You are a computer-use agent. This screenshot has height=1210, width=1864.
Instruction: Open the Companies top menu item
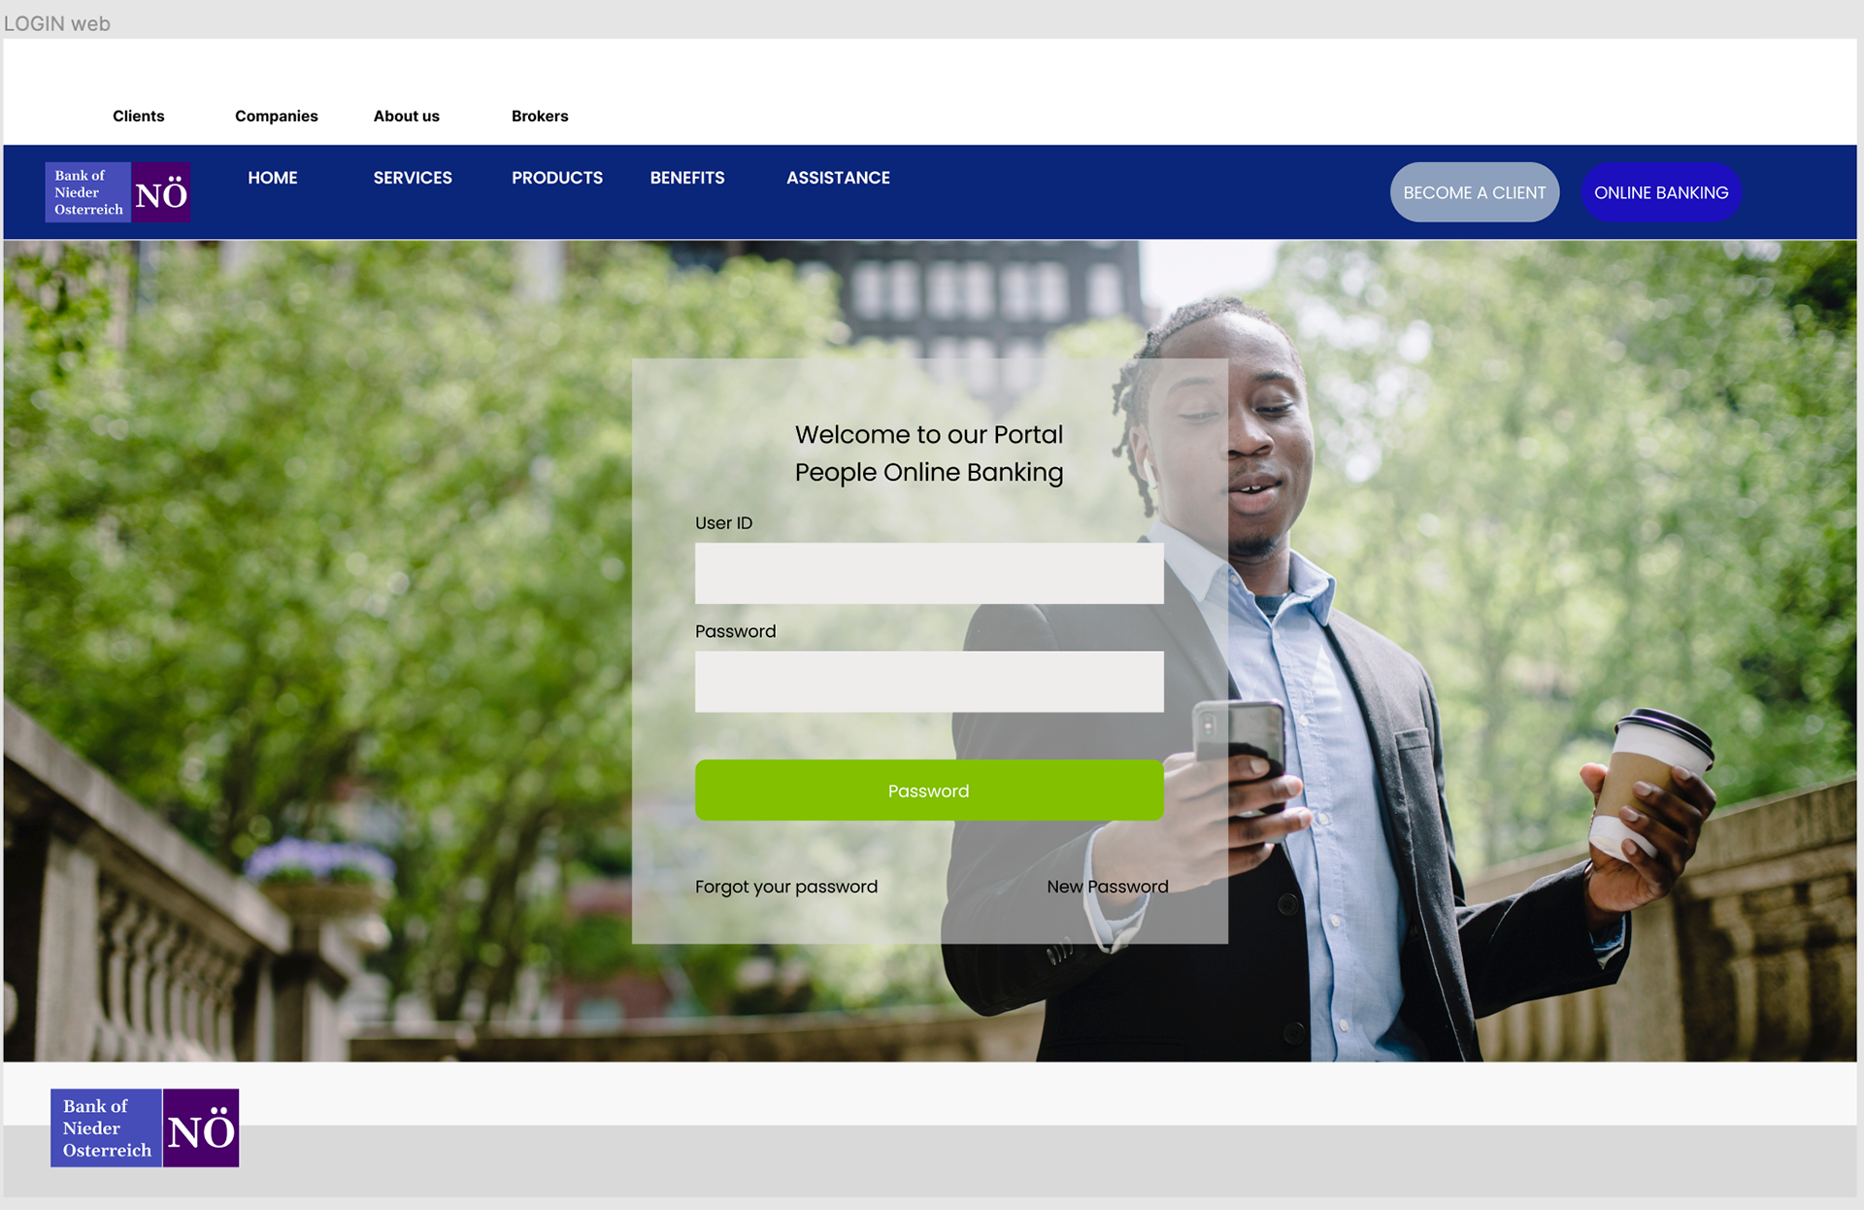point(276,116)
